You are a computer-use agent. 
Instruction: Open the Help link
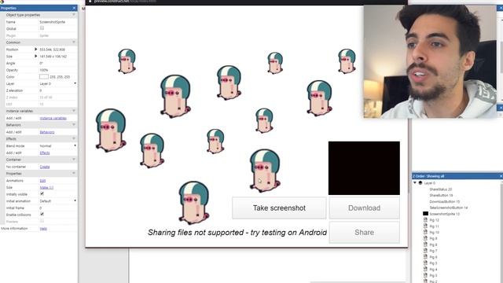click(x=43, y=229)
